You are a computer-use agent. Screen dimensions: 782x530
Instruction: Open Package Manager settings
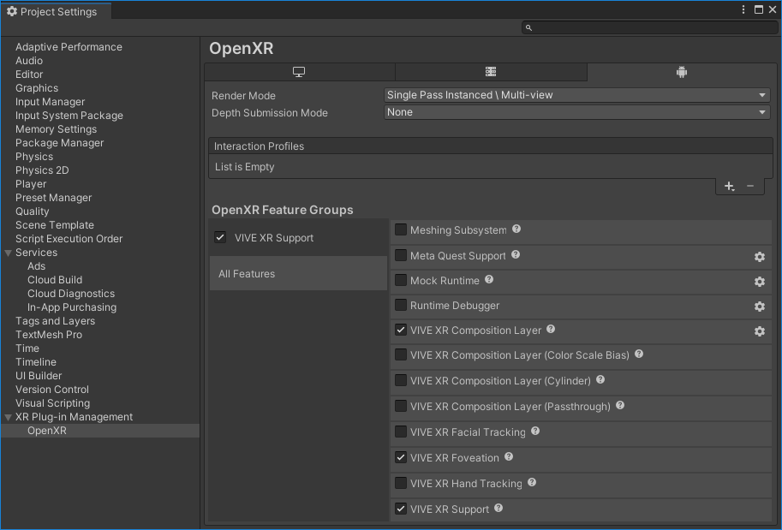(59, 143)
